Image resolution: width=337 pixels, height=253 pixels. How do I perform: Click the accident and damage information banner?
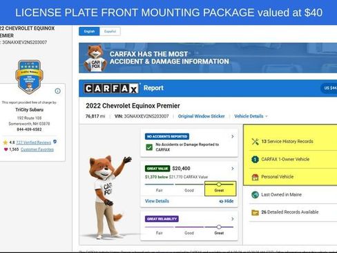(x=208, y=58)
